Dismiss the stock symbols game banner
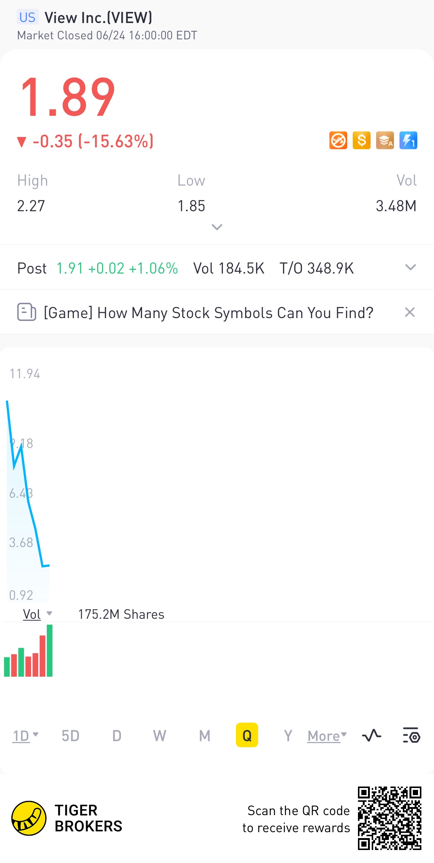 (x=410, y=312)
